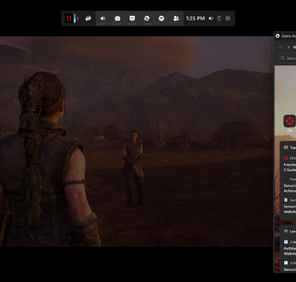Open the widget menu icon
Image resolution: width=296 pixels, height=282 pixels.
coord(88,18)
